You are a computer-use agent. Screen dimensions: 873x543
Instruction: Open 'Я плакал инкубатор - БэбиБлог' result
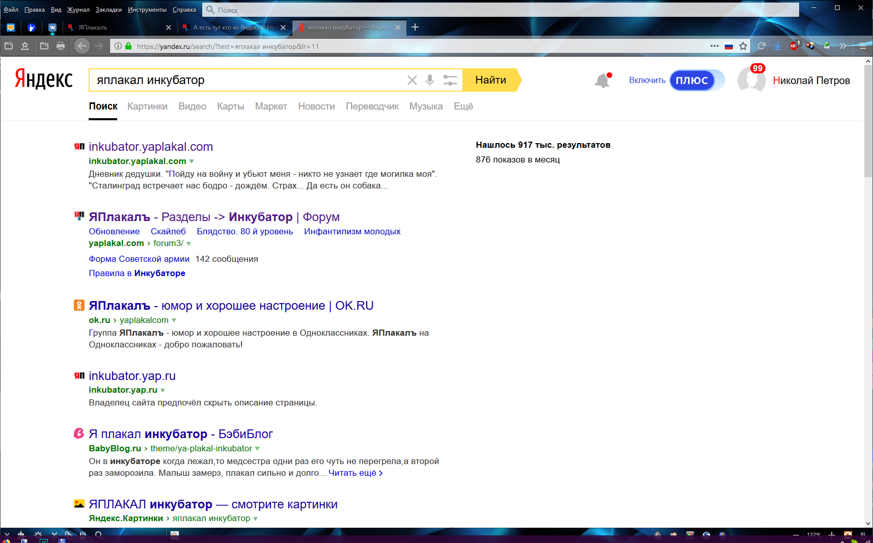pyautogui.click(x=181, y=434)
